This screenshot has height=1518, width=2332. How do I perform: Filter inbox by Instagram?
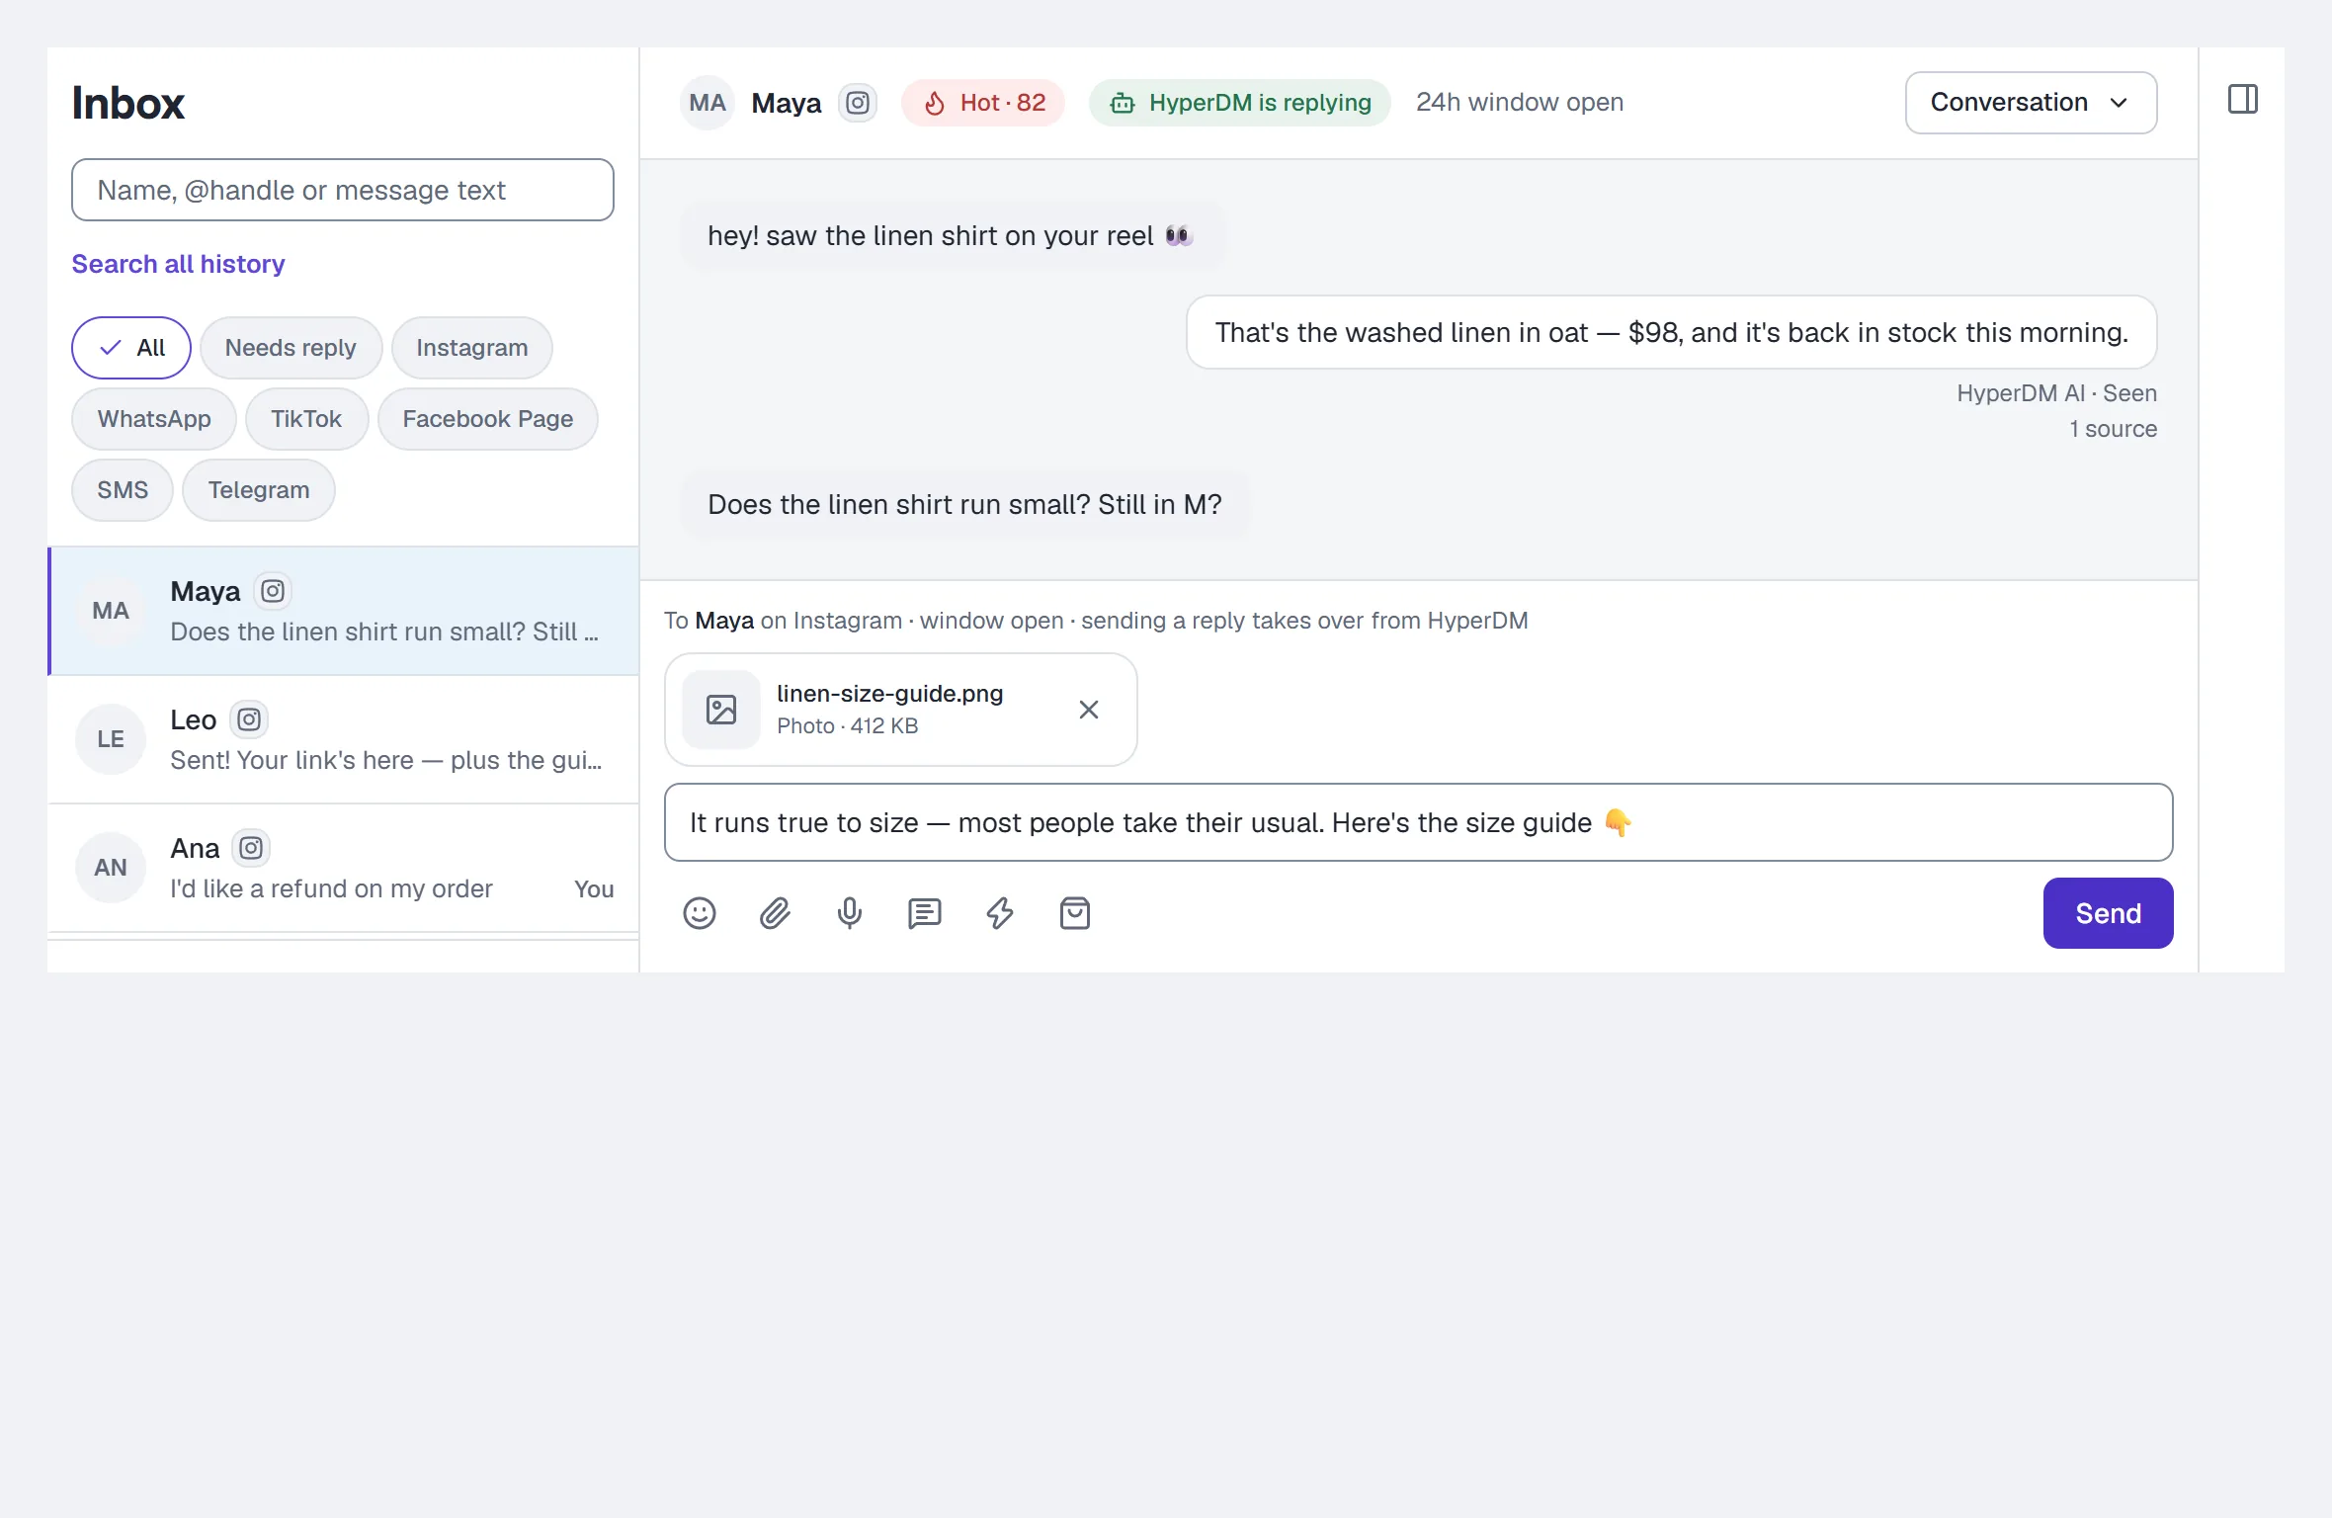tap(472, 348)
